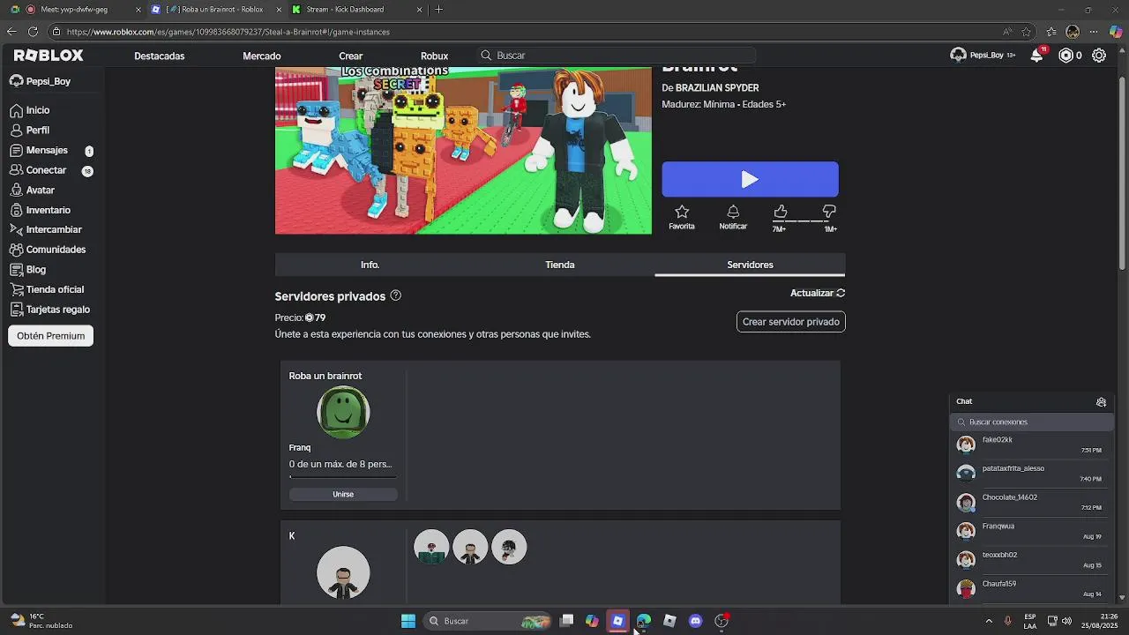Open BRAZILIAN SPYDER creator link
The width and height of the screenshot is (1129, 635).
[717, 88]
